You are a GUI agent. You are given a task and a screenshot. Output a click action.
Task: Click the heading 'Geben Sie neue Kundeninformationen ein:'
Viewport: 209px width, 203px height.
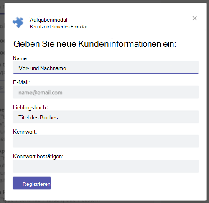coord(95,44)
